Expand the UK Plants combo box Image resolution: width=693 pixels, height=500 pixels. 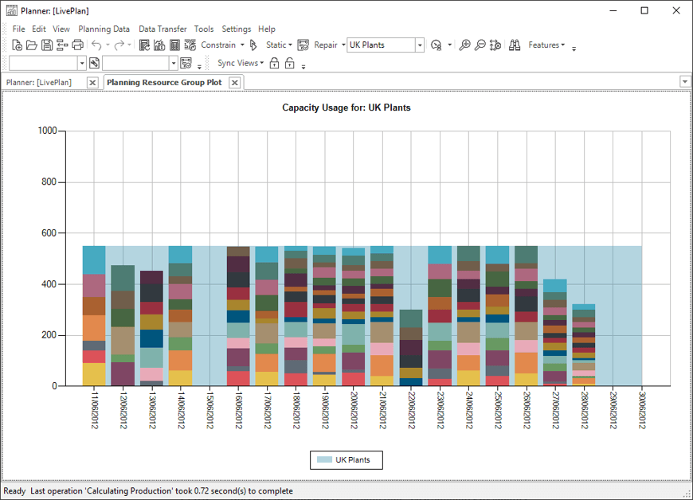421,45
